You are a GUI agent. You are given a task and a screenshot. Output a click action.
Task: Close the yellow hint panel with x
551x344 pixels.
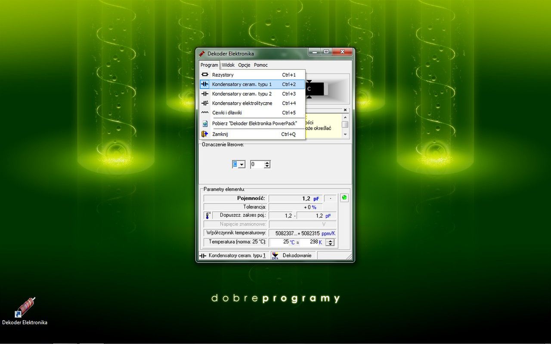[345, 110]
